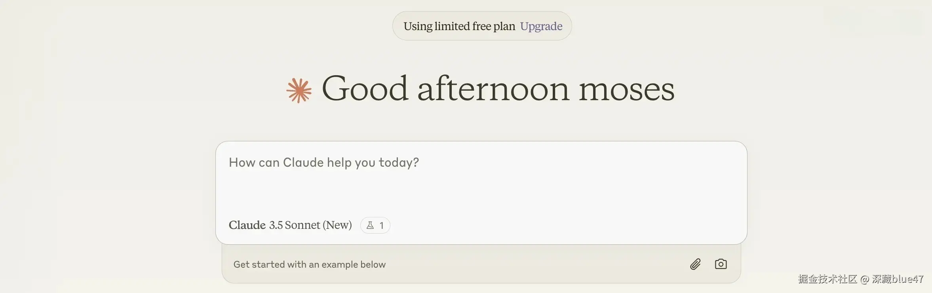Image resolution: width=932 pixels, height=293 pixels.
Task: Click the camera screenshot capture icon
Action: point(721,264)
